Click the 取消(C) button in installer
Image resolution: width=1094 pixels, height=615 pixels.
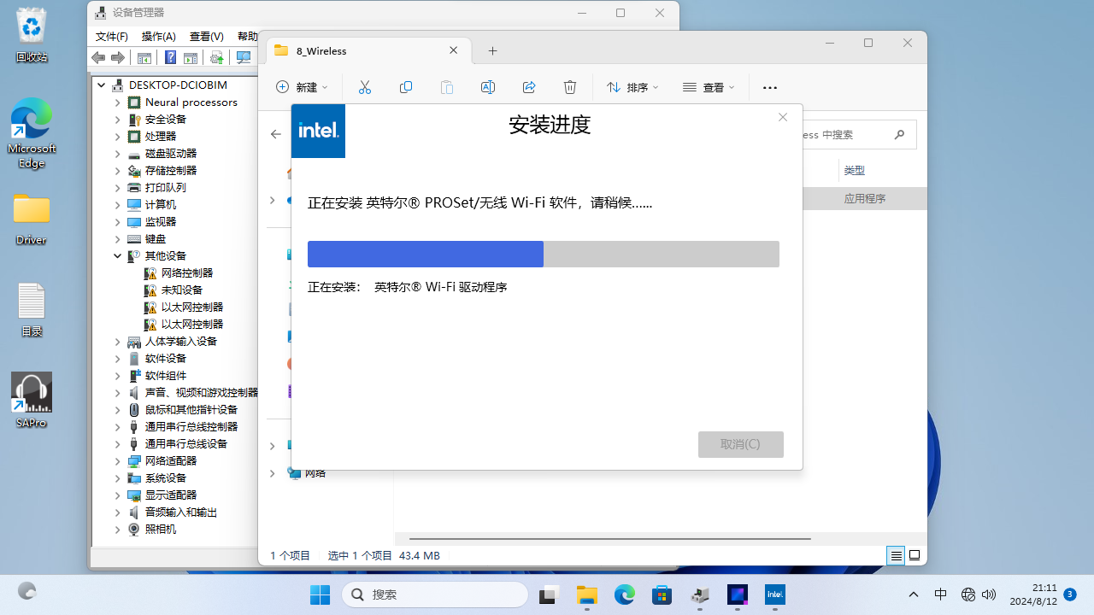click(x=740, y=444)
